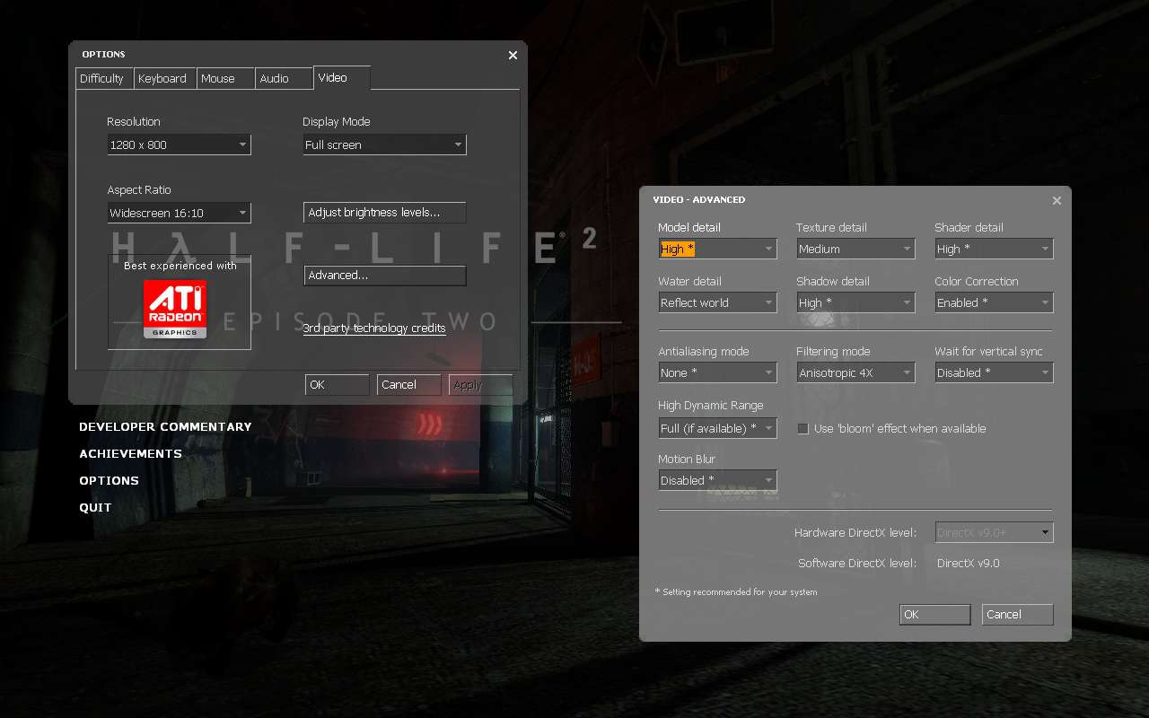The width and height of the screenshot is (1149, 718).
Task: Open Achievements from main menu
Action: tap(130, 454)
